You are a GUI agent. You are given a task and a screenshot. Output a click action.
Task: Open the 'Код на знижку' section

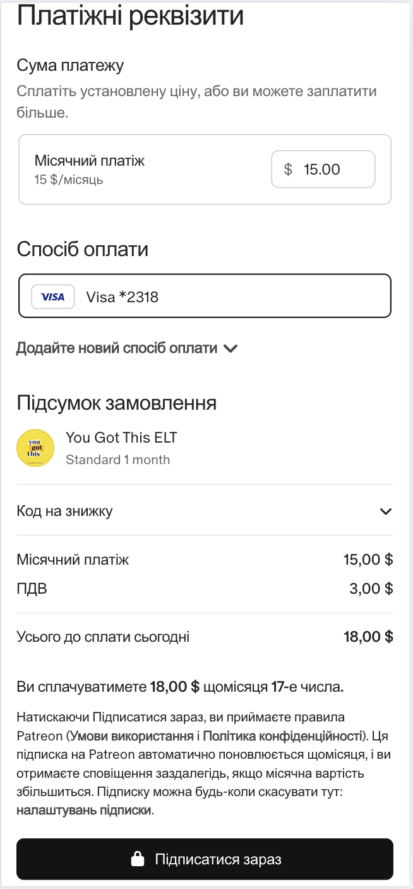coord(64,511)
